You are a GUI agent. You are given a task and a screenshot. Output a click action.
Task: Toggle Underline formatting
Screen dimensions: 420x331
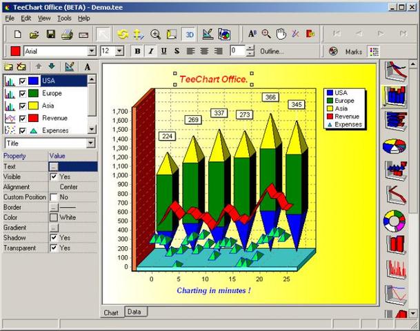point(164,51)
